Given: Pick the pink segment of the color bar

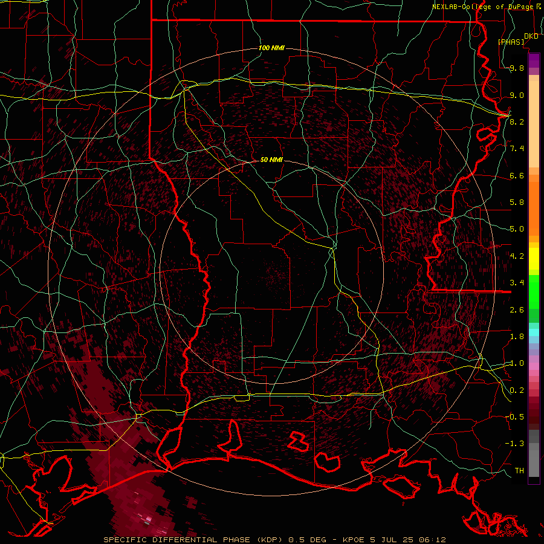Looking at the screenshot, I should 534,366.
